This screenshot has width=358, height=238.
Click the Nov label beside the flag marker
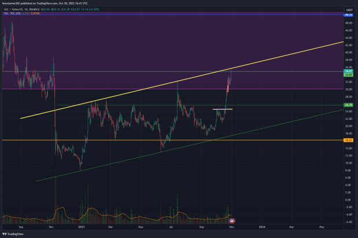(232, 227)
